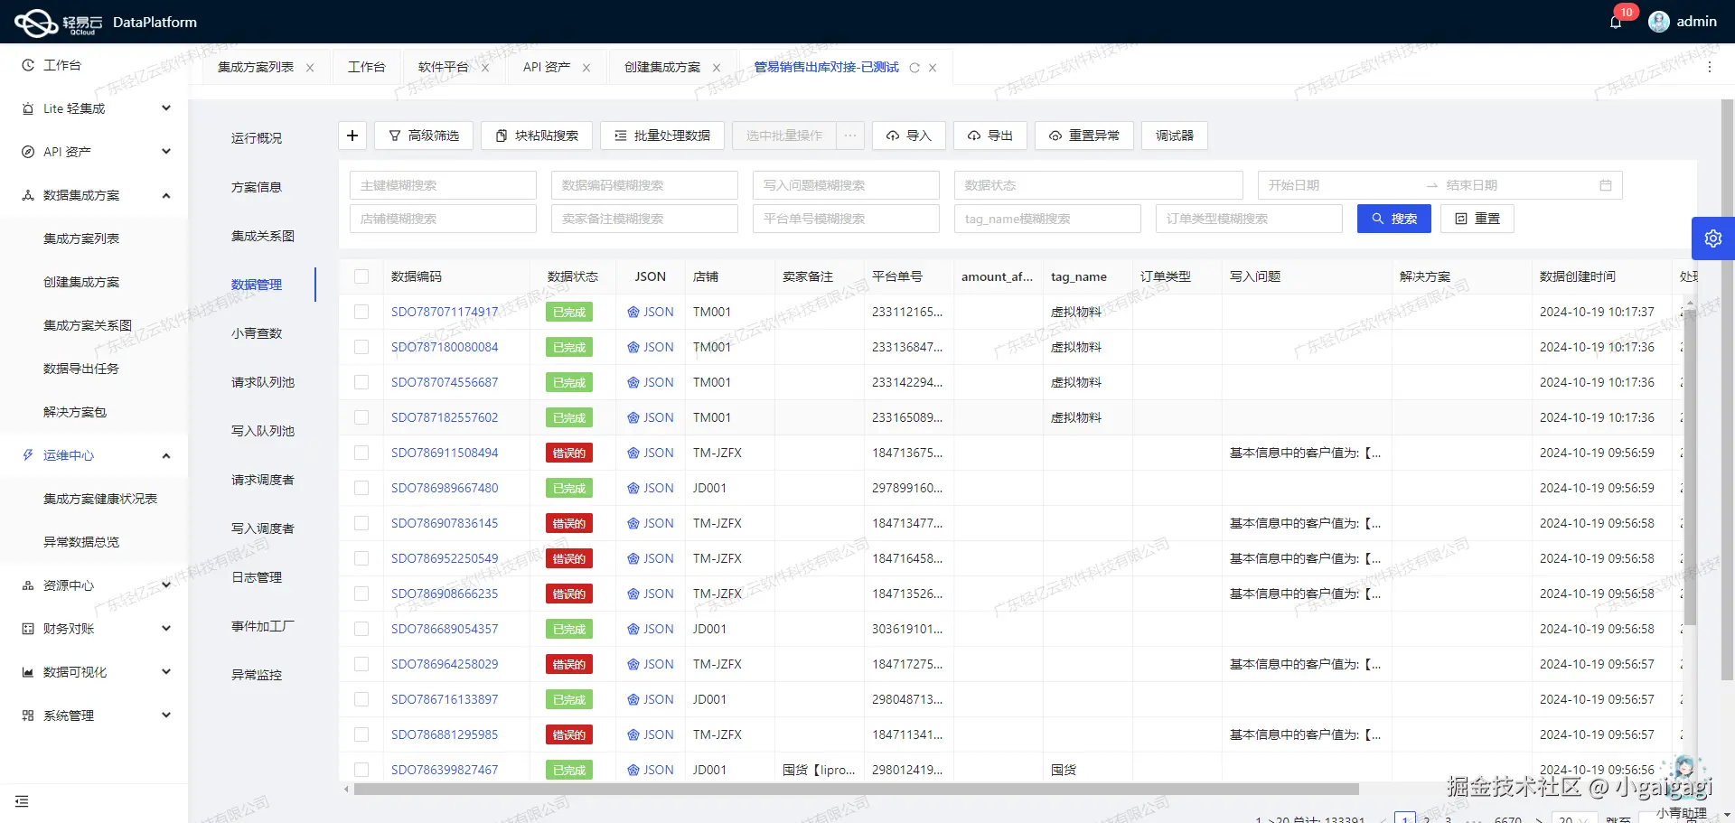Collapse the 数据集成方案 sidebar section
Viewport: 1735px width, 823px height.
[x=94, y=194]
